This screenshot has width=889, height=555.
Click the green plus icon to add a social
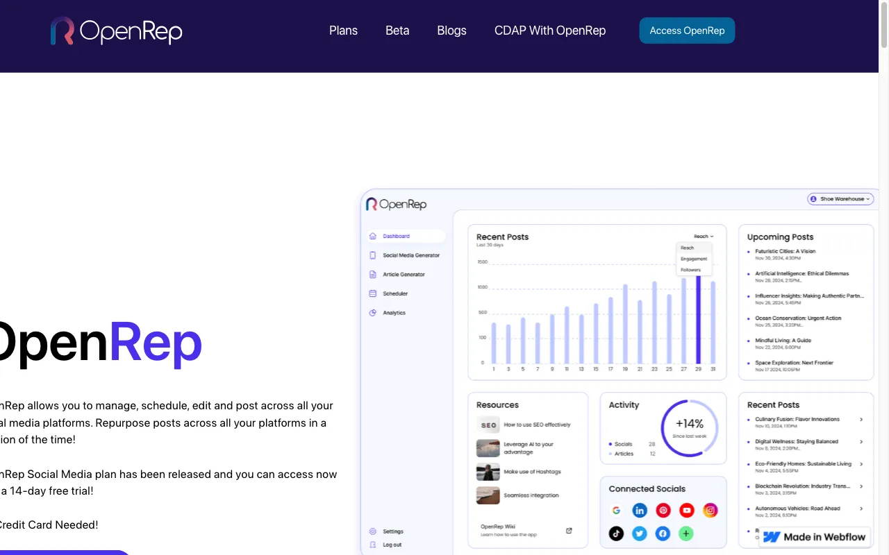pyautogui.click(x=686, y=533)
